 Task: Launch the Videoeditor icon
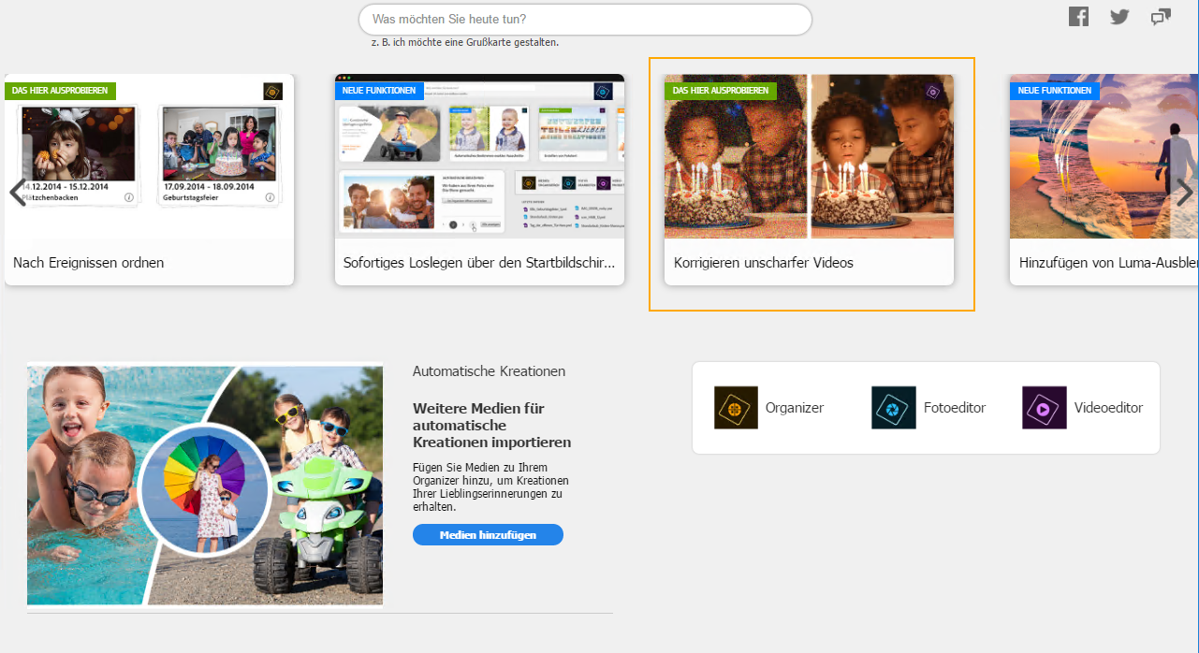(1045, 408)
